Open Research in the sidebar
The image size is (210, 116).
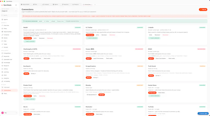point(6,66)
